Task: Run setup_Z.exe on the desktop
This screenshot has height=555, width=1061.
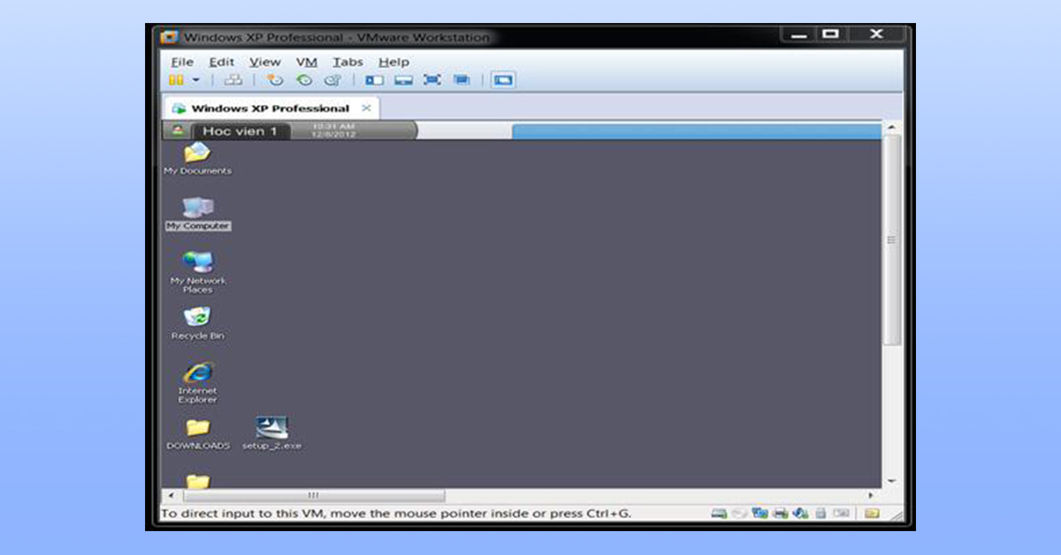Action: tap(271, 425)
